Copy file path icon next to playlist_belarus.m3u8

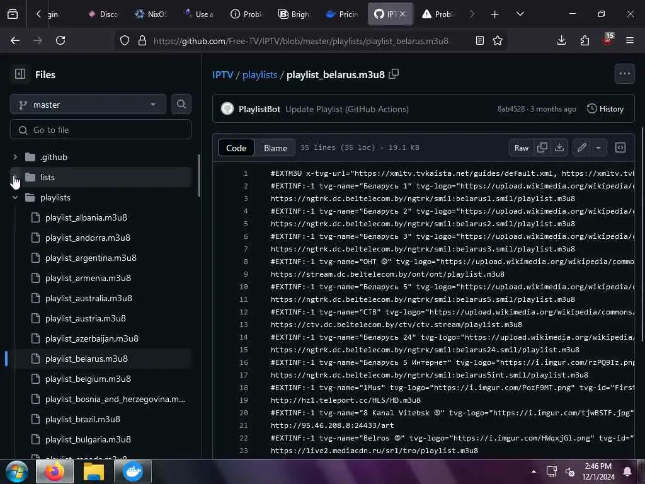[394, 74]
